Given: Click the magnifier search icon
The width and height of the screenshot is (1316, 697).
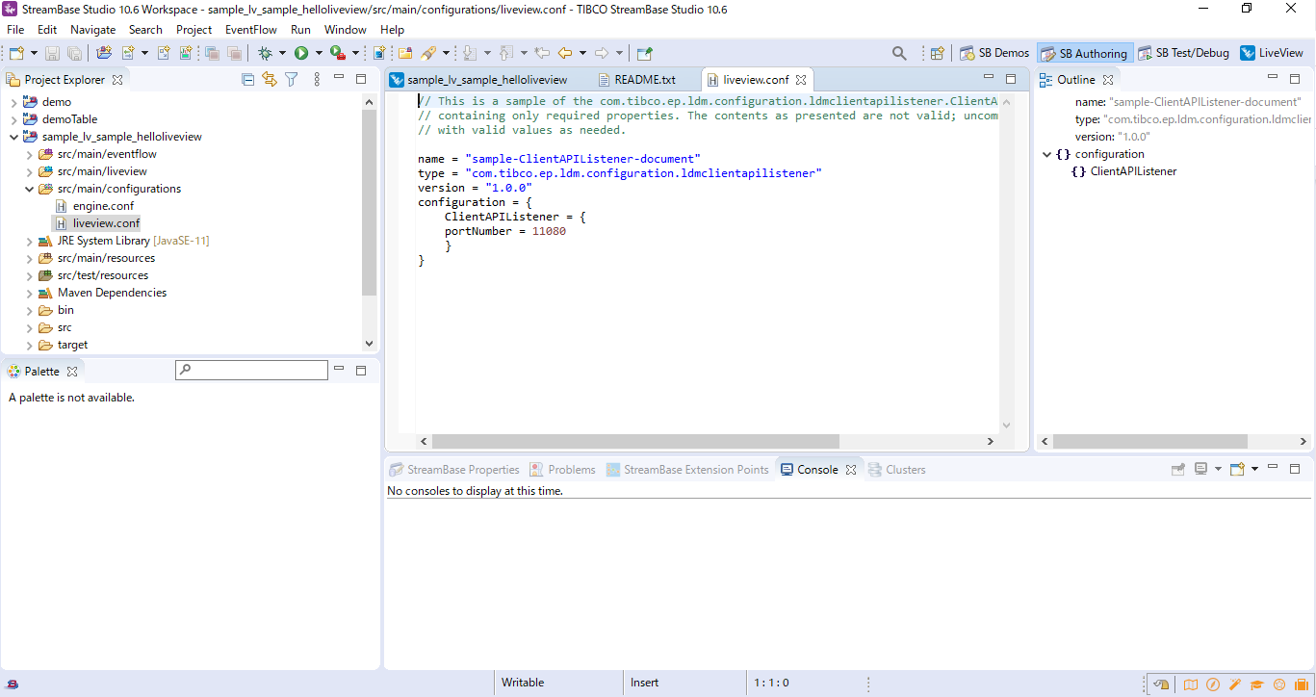Looking at the screenshot, I should coord(899,54).
